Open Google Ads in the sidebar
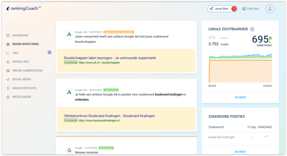This screenshot has height=156, width=287. tap(20, 62)
